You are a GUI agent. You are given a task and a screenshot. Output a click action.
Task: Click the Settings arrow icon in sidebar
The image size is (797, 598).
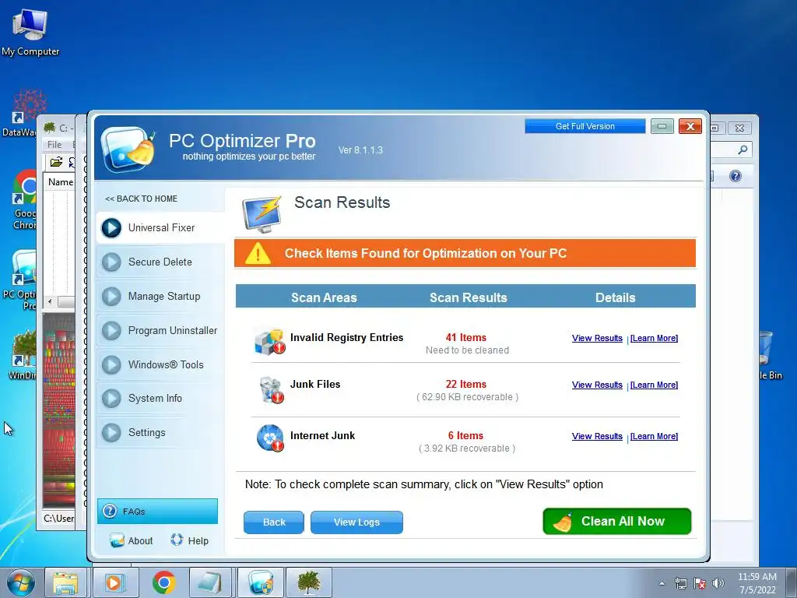coord(111,433)
